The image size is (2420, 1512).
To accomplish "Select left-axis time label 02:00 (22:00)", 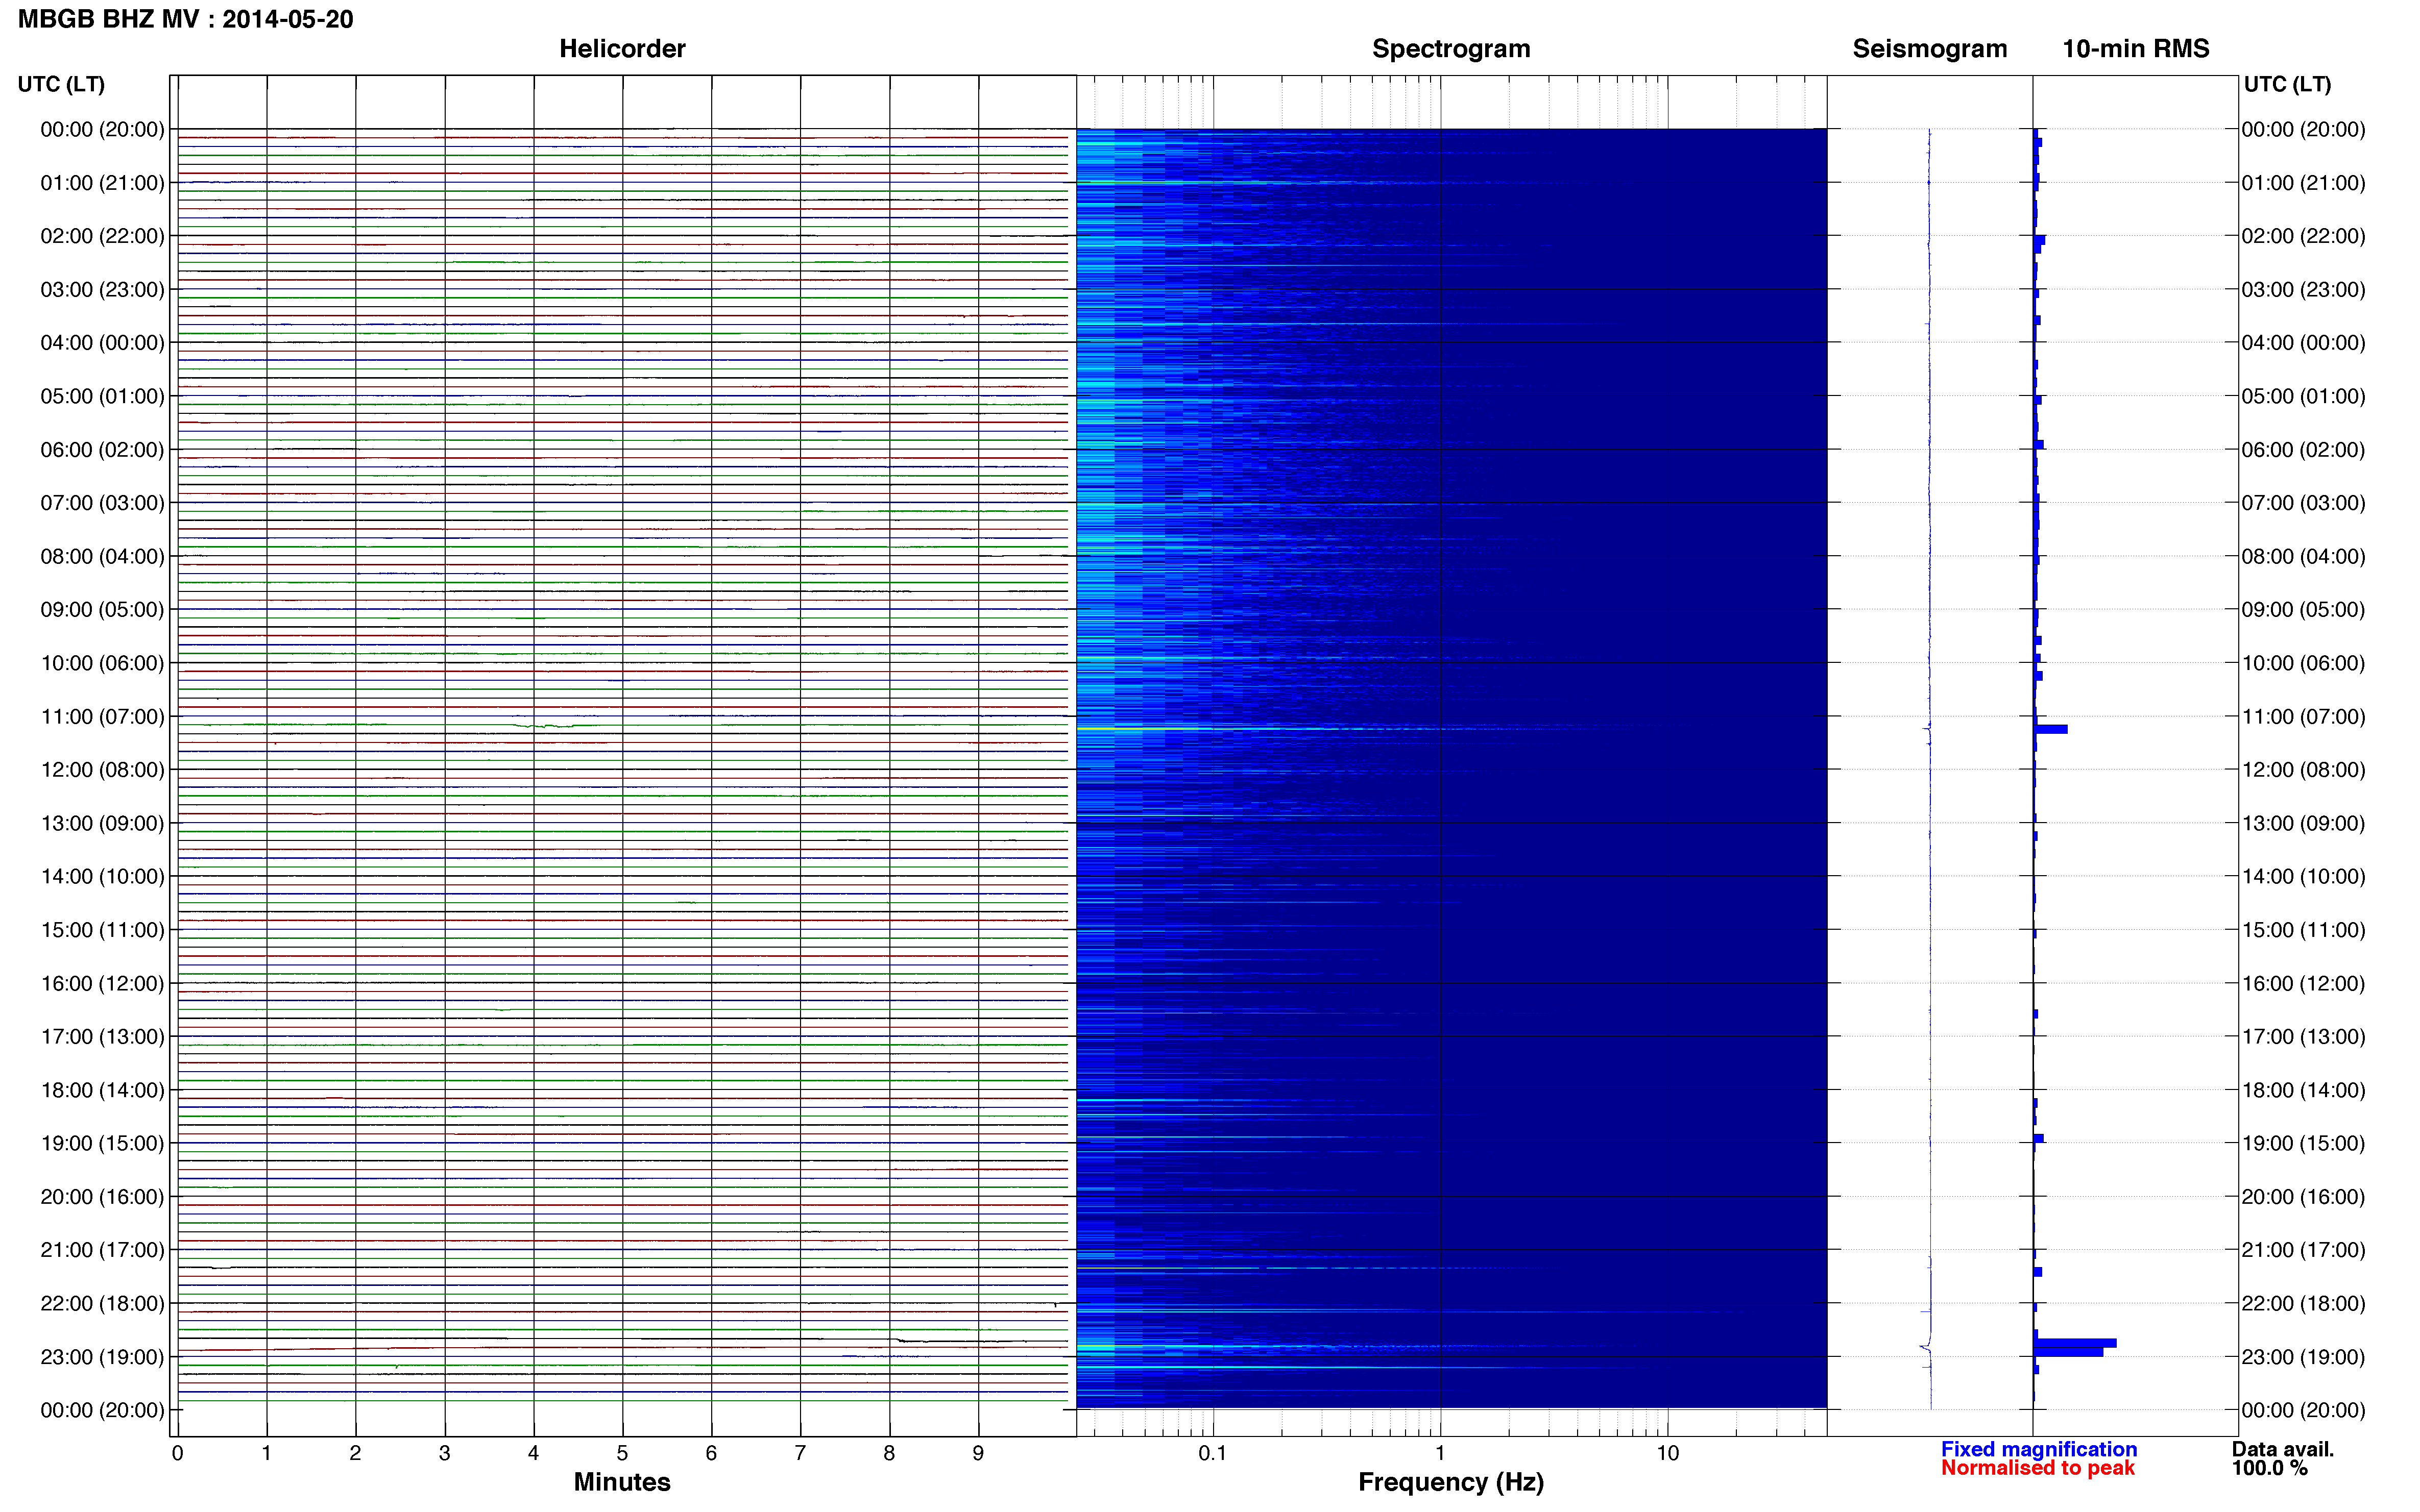I will pos(102,236).
